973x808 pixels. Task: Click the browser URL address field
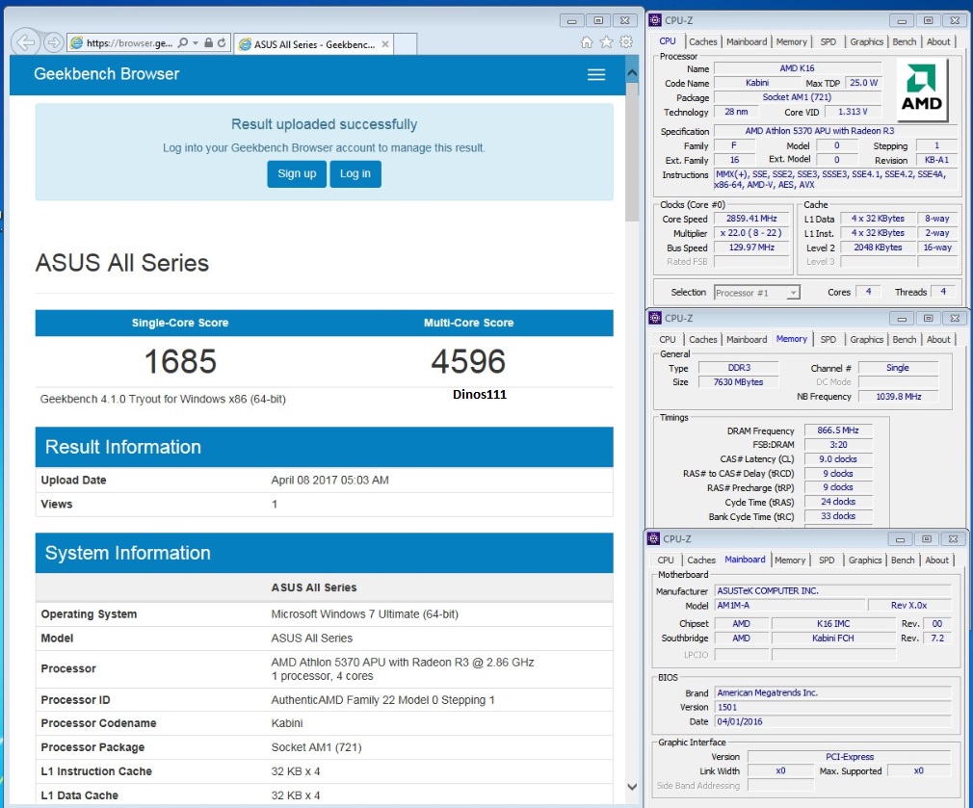(129, 42)
